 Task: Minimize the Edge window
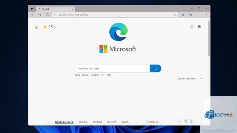[x=192, y=9]
